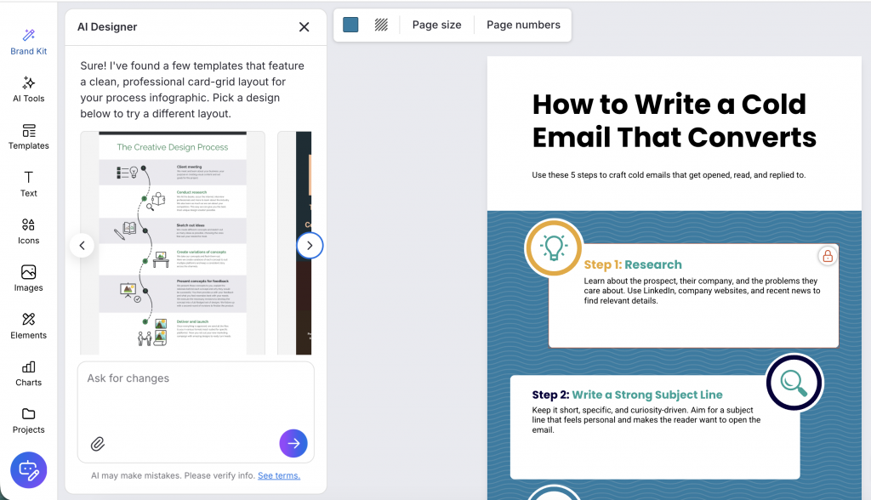Select the Step 1 description paragraph
Screen dimensions: 871x500
coord(702,291)
